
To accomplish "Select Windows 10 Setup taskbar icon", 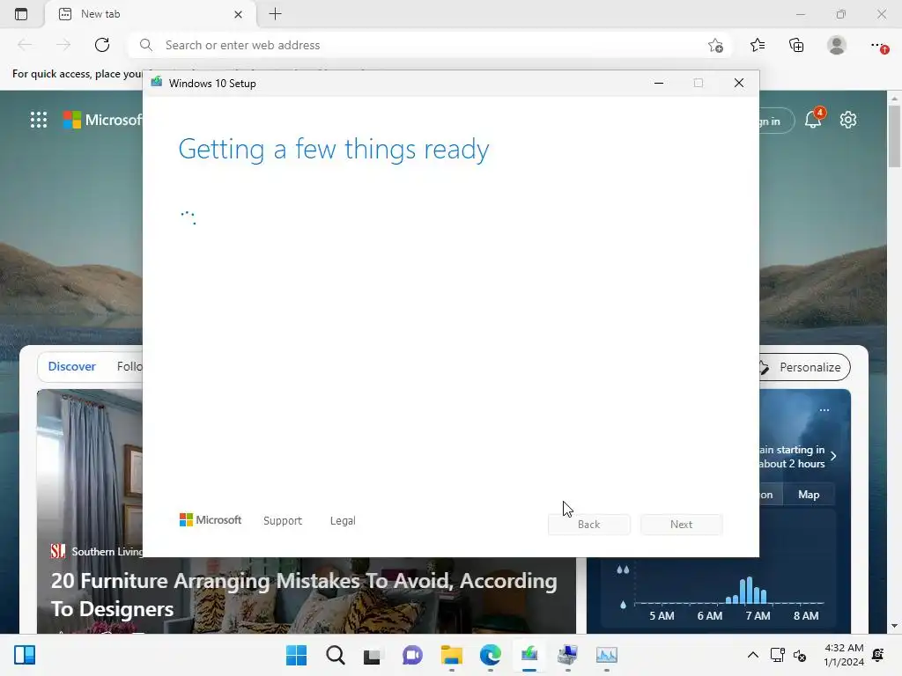I will coord(529,655).
